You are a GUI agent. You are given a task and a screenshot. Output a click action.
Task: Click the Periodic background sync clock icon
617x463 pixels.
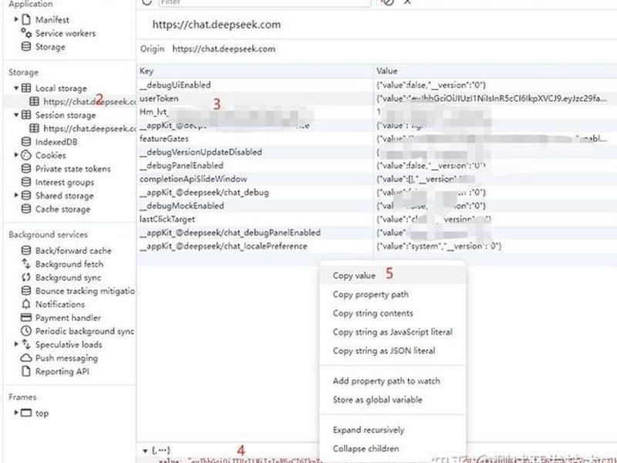[x=26, y=331]
